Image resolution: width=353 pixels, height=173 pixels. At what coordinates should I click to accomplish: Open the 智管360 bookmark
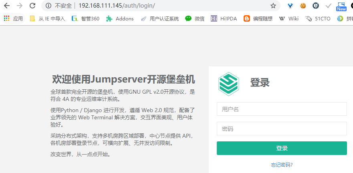pyautogui.click(x=86, y=19)
